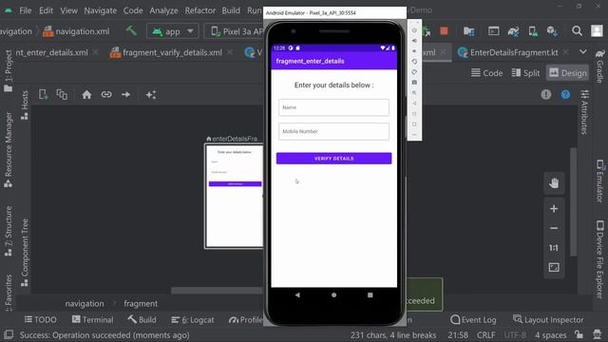The height and width of the screenshot is (342, 608).
Task: Open the View menu
Action: [x=68, y=10]
